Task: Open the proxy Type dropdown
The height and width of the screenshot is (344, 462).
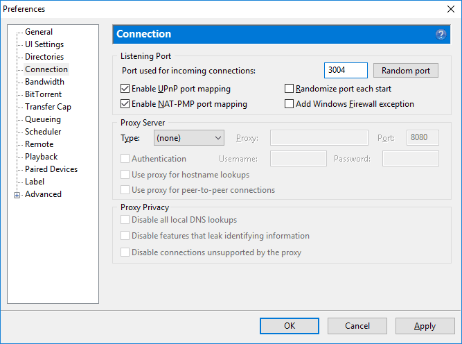Action: click(188, 138)
